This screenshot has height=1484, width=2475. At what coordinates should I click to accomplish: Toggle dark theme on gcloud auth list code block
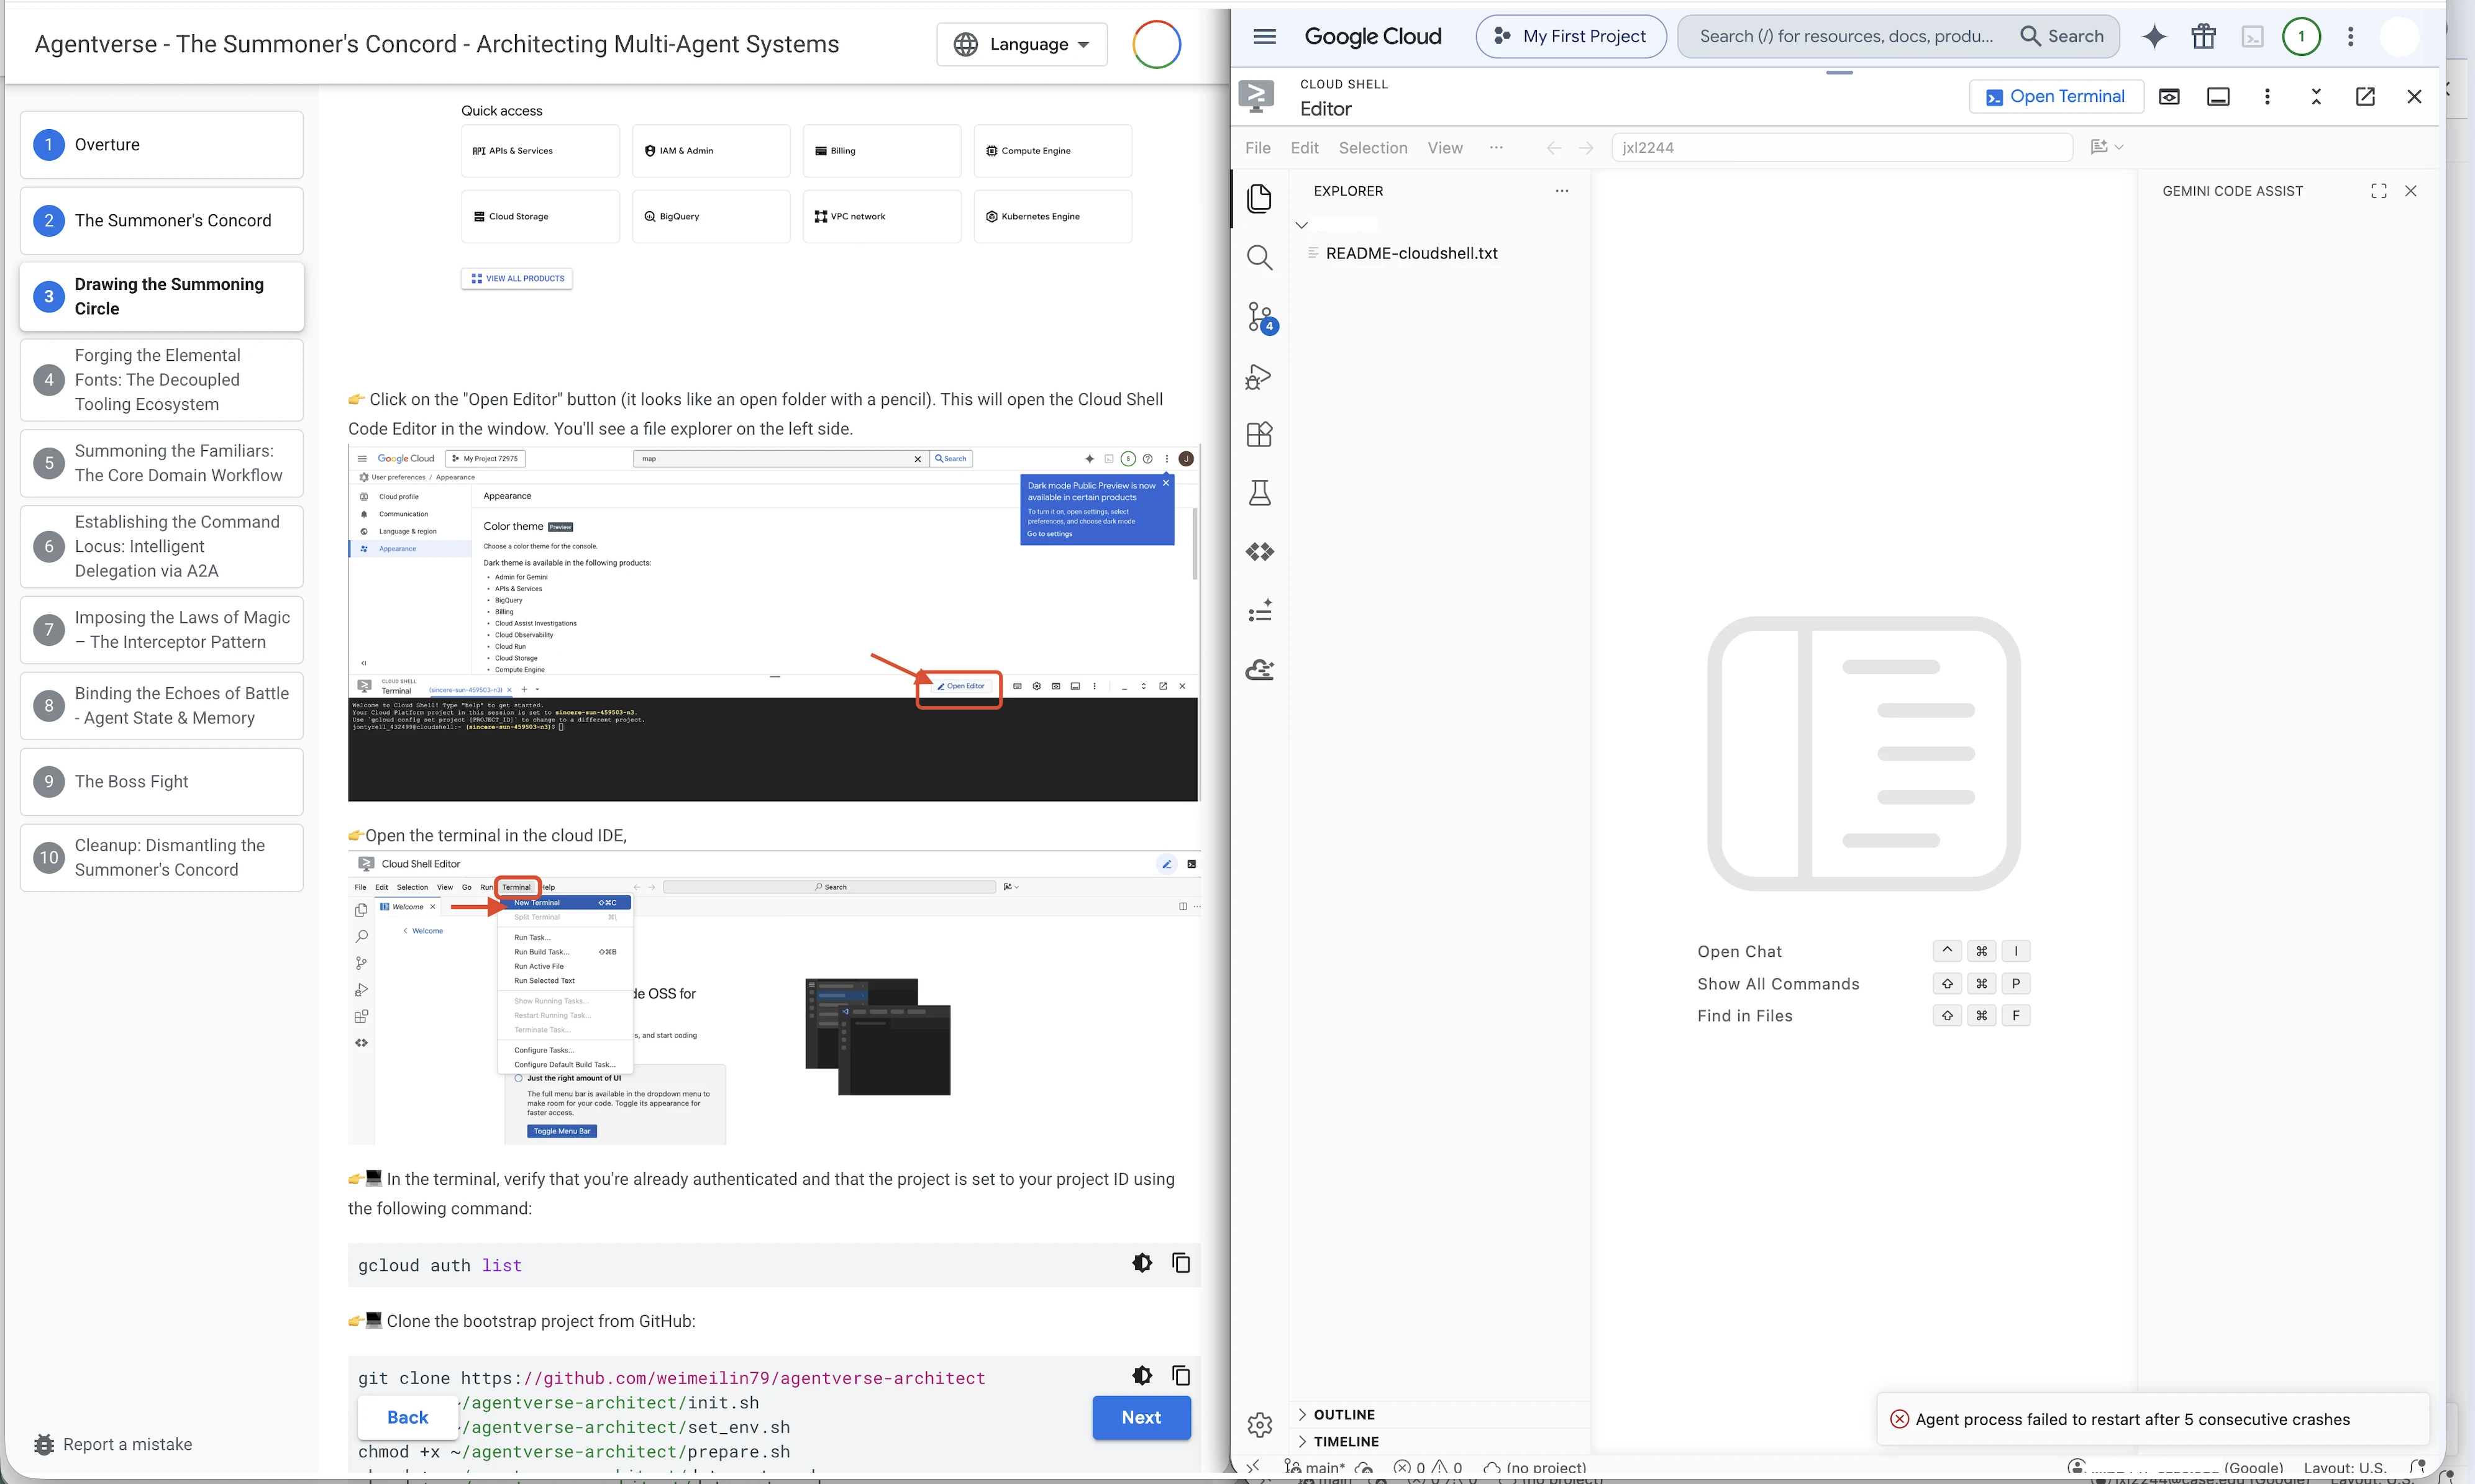[1141, 1263]
